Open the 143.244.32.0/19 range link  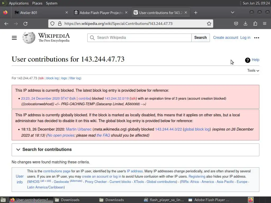117,99
